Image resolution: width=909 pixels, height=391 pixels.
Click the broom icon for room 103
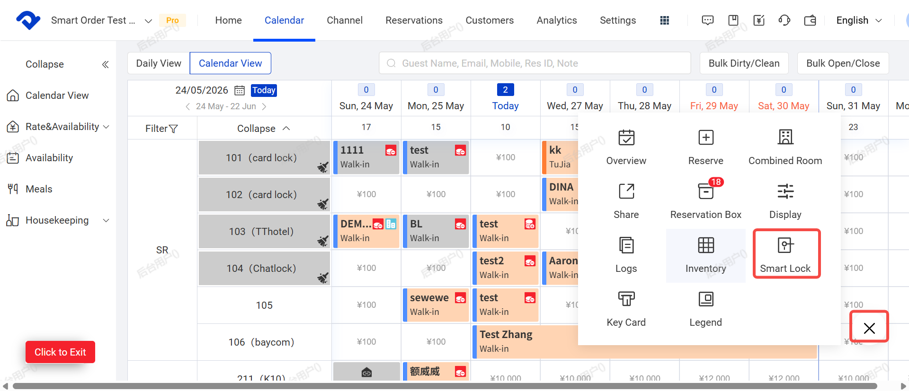pos(323,241)
